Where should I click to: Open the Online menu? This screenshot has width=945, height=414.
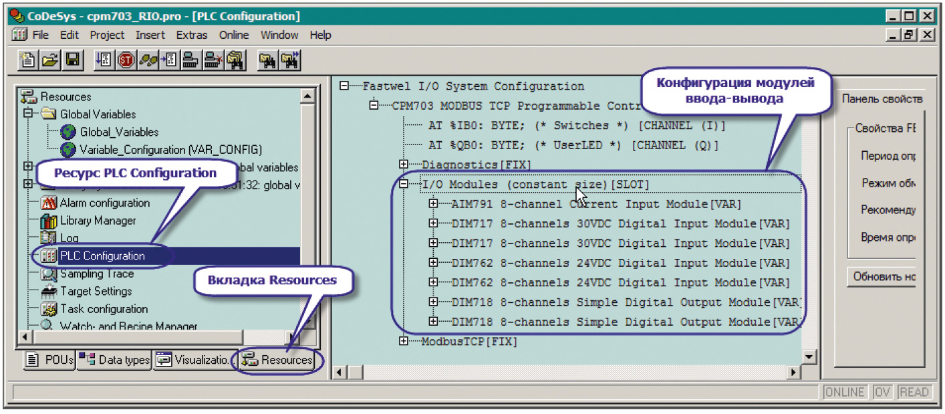coord(234,35)
